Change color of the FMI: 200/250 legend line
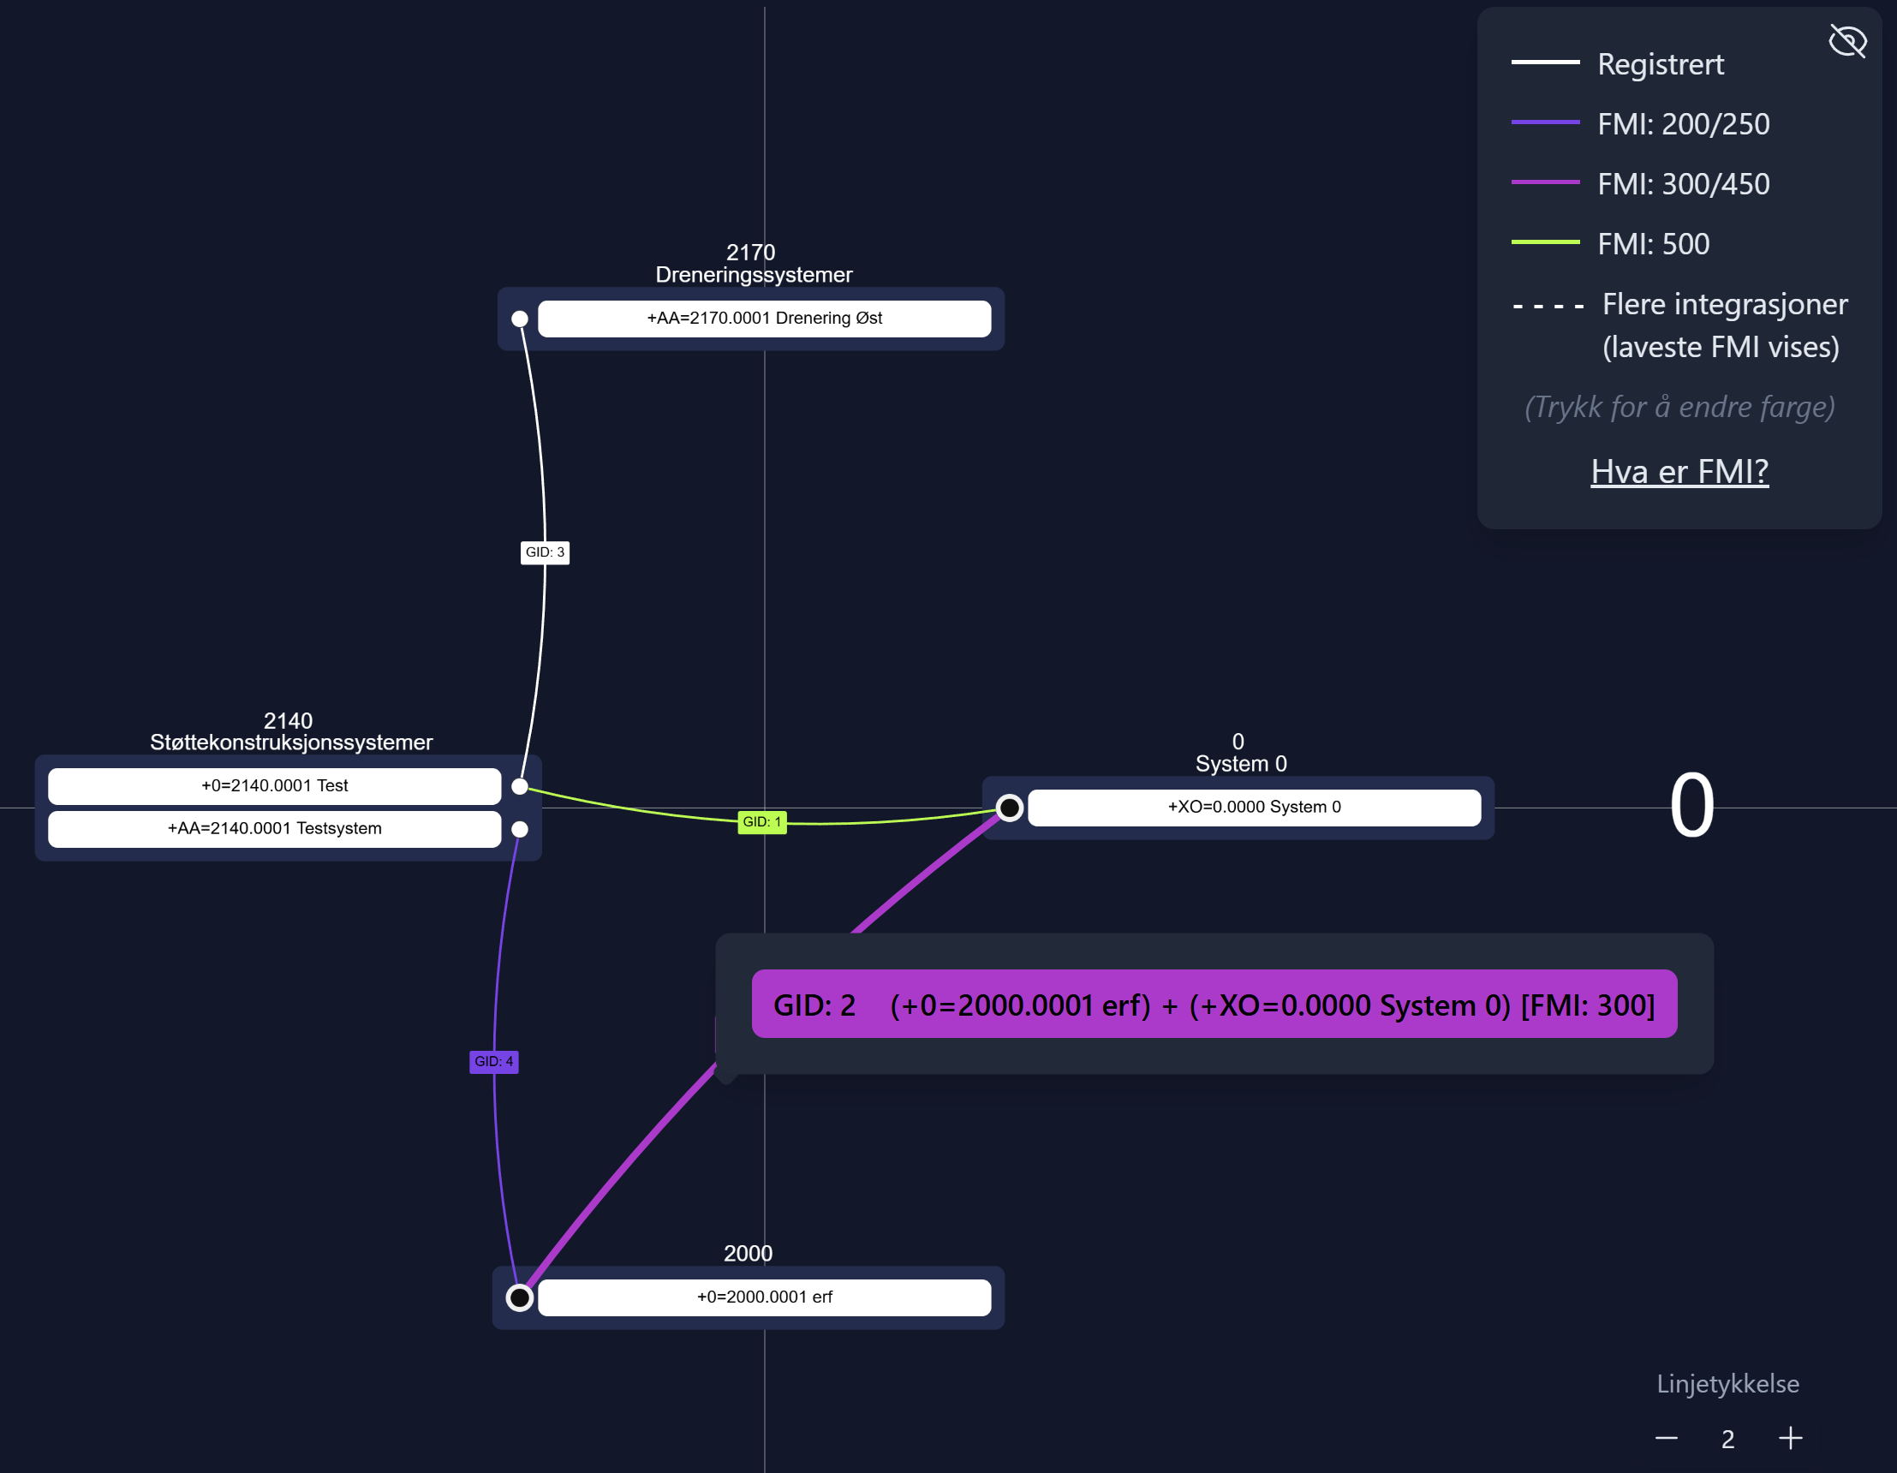1897x1473 pixels. pyautogui.click(x=1545, y=122)
